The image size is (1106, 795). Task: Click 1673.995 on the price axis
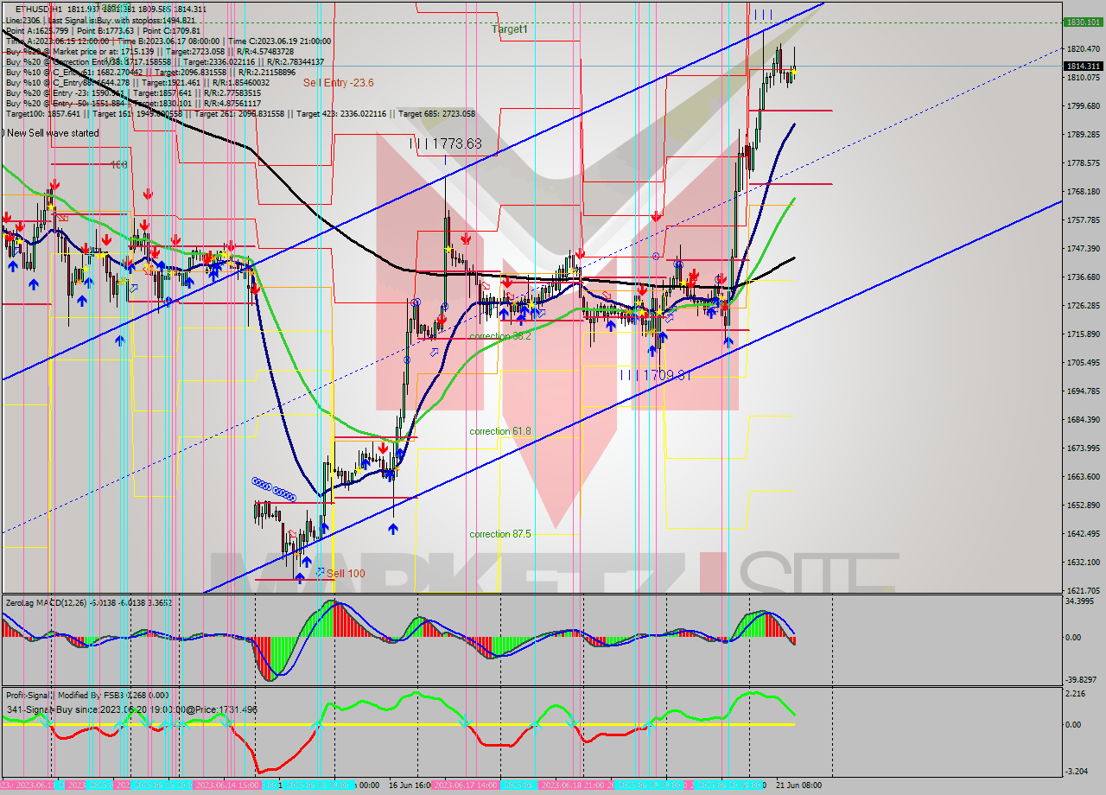[x=1084, y=448]
